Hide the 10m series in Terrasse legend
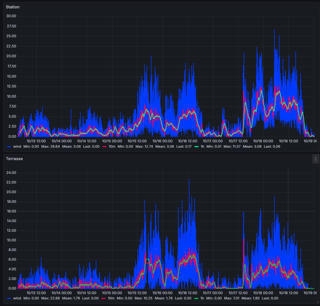The image size is (320, 306). [x=111, y=298]
